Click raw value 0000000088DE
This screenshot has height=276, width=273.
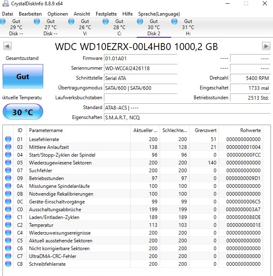243,217
